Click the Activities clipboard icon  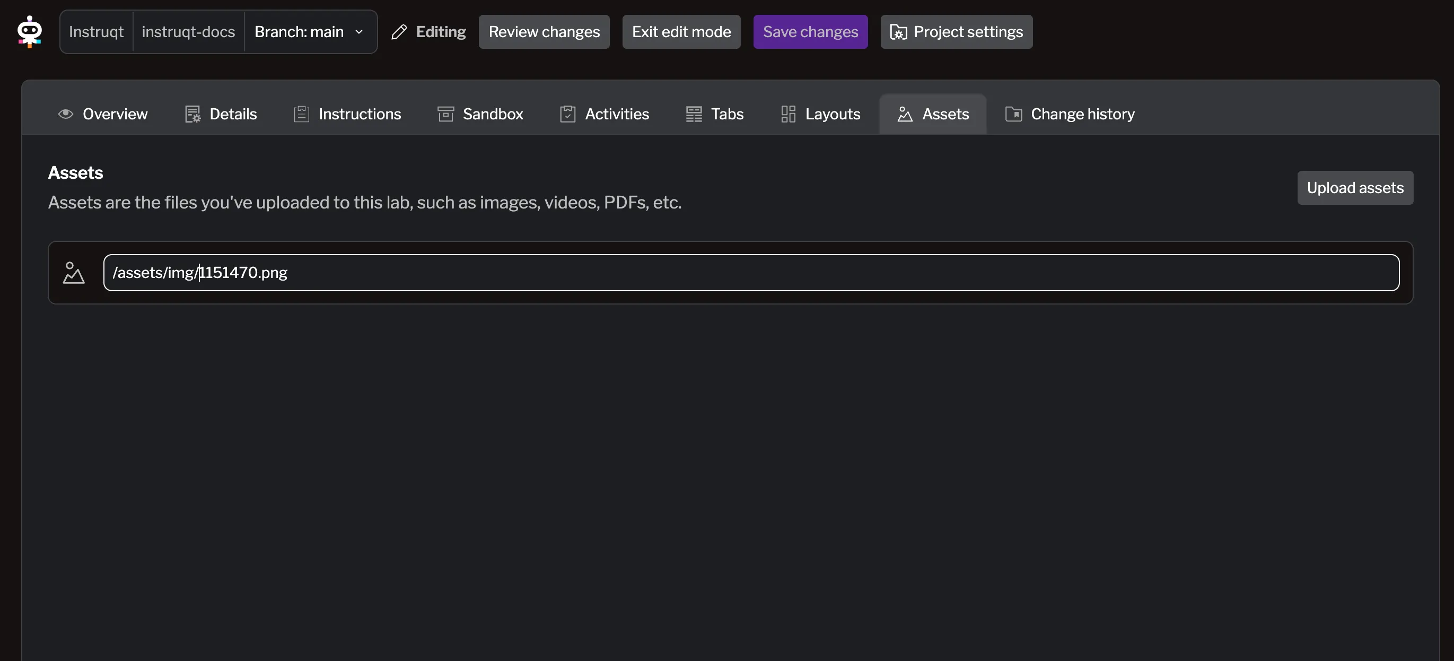567,114
